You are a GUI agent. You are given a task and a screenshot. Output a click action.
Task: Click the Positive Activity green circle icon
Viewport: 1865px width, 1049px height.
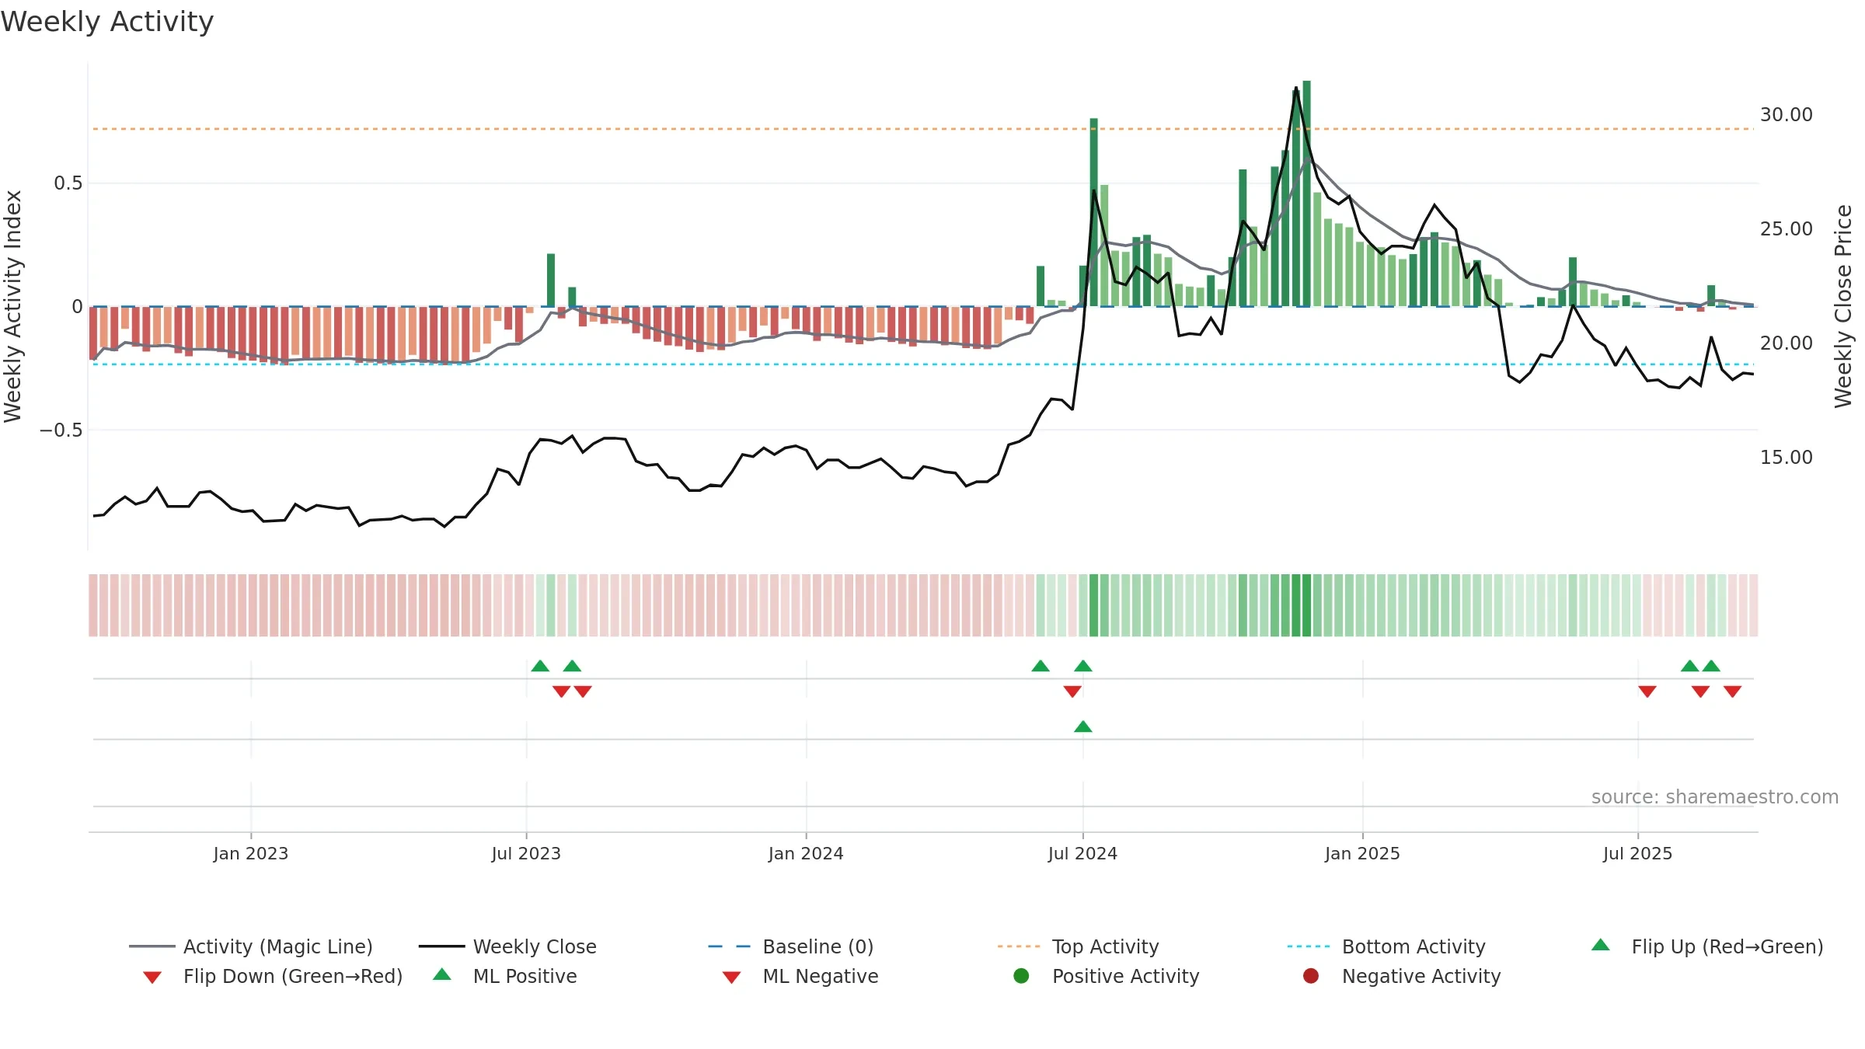(x=1021, y=976)
